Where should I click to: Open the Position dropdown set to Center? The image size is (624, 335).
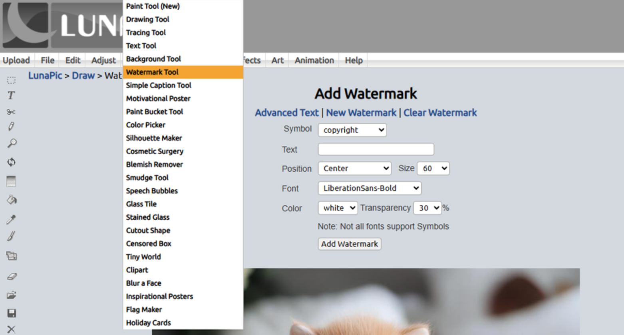coord(355,168)
